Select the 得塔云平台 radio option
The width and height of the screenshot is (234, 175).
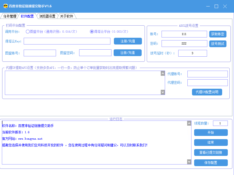[x=92, y=32]
